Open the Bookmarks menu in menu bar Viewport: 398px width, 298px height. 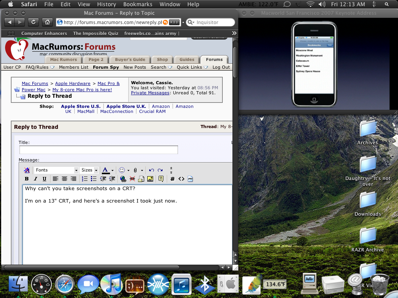coord(138,4)
